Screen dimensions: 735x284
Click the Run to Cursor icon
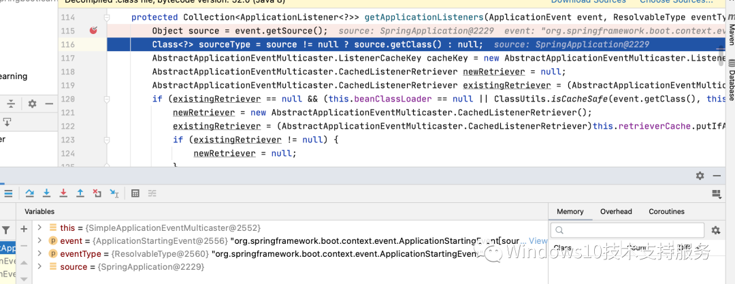click(114, 193)
